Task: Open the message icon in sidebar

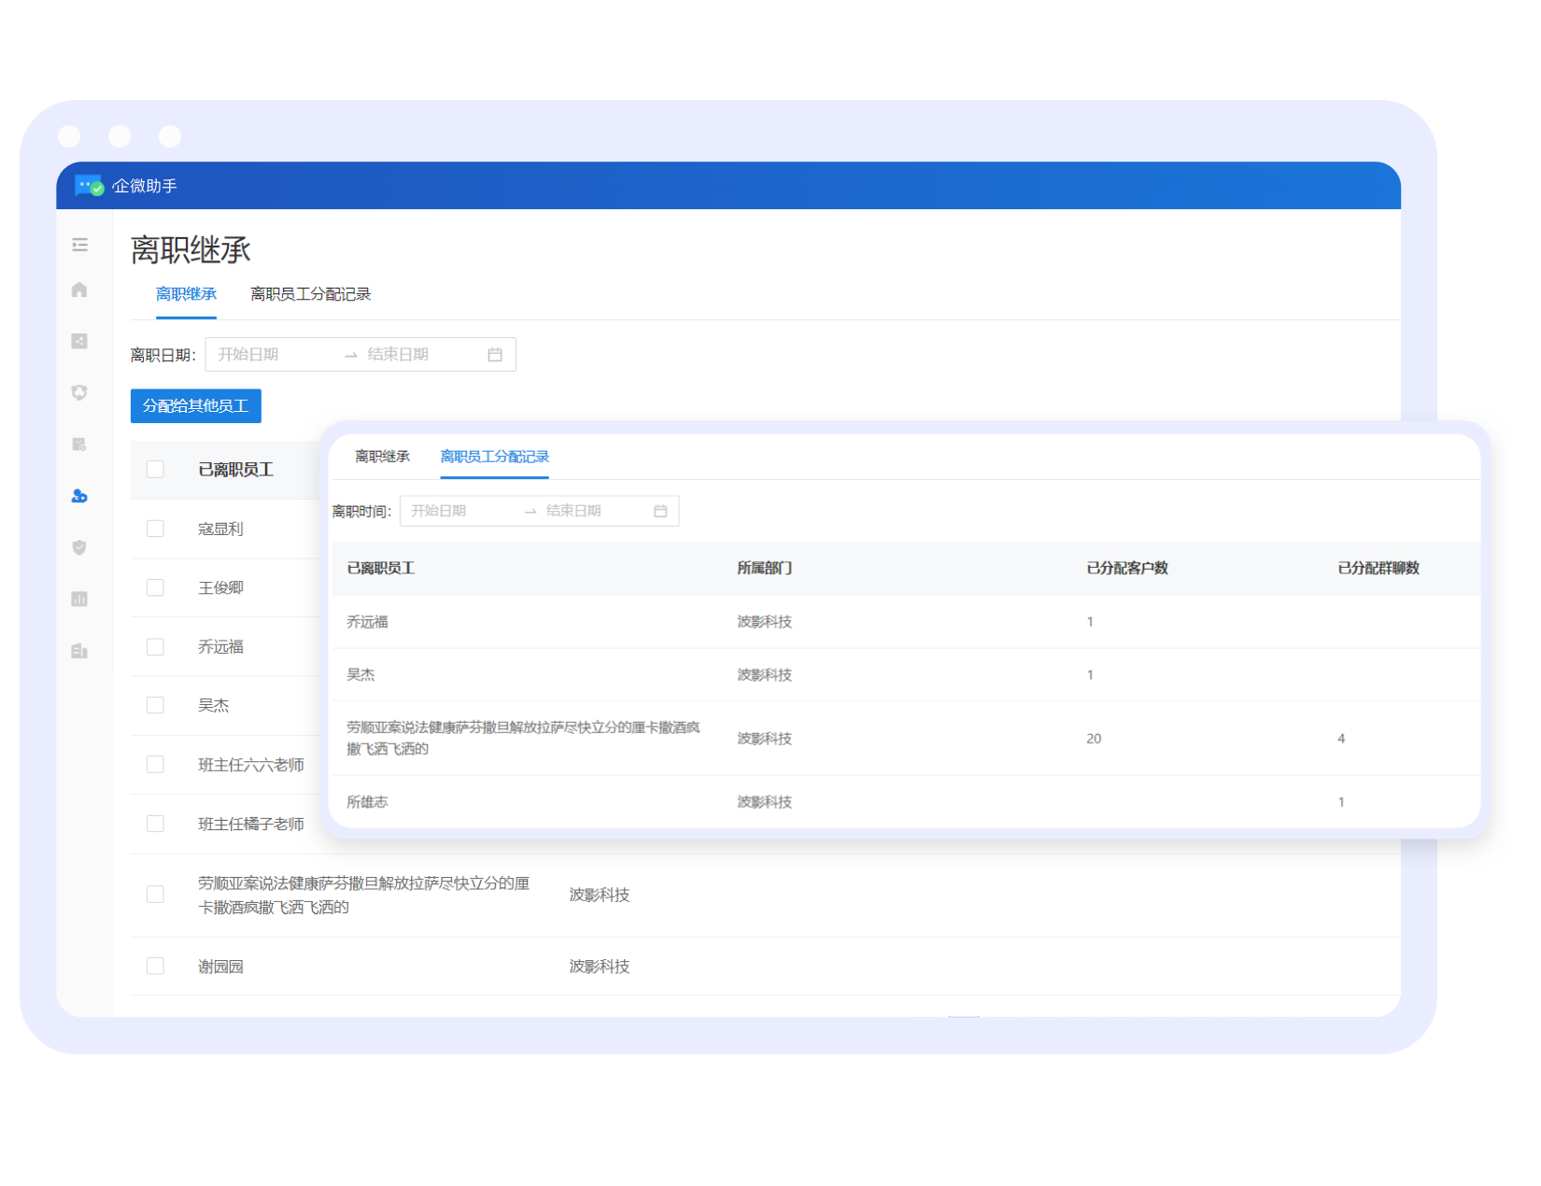Action: pyautogui.click(x=79, y=444)
